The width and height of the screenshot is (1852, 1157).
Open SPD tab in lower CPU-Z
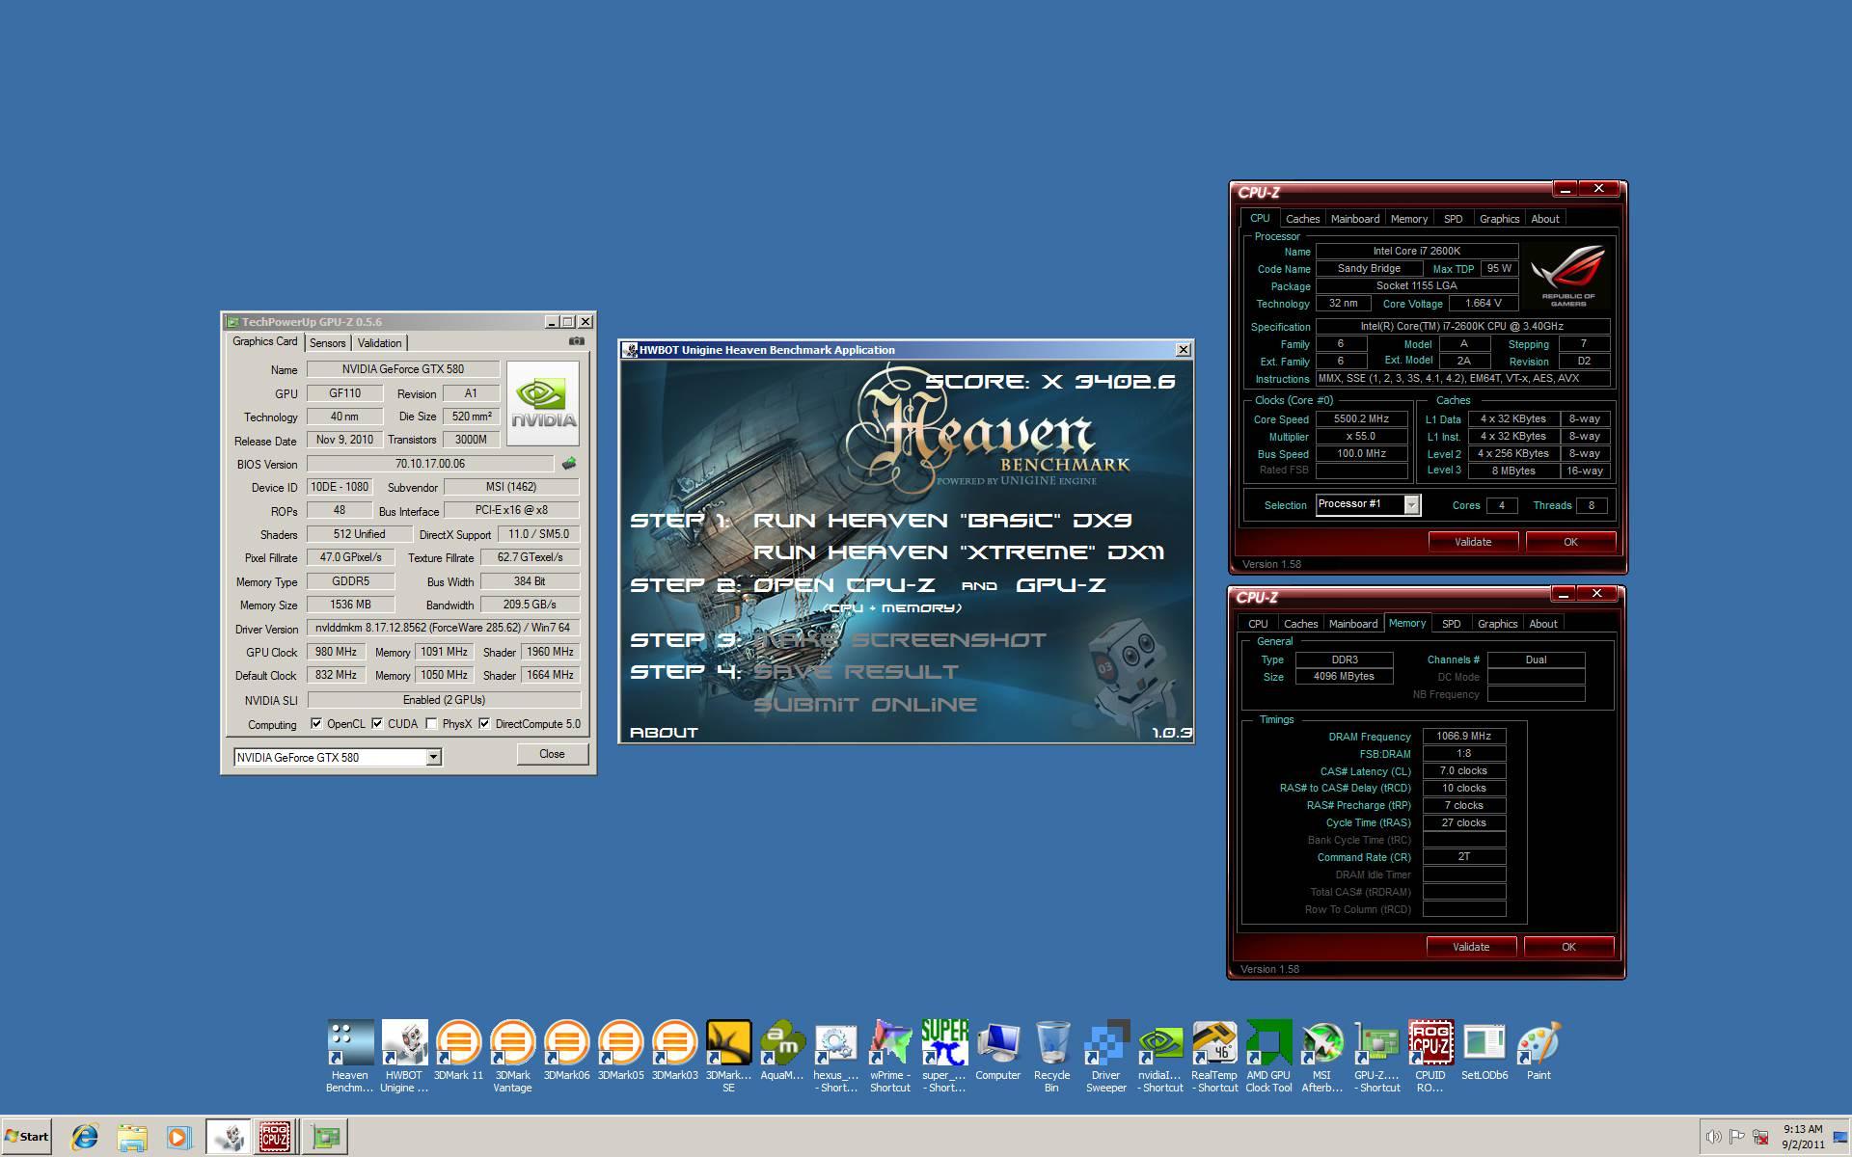1451,624
